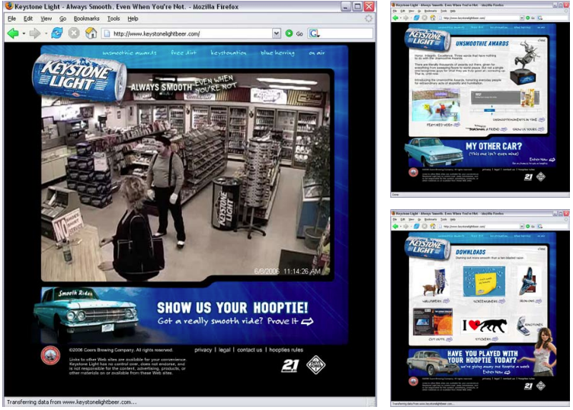Click the privacy link in footer
Viewport: 573px width, 410px height.
point(203,350)
